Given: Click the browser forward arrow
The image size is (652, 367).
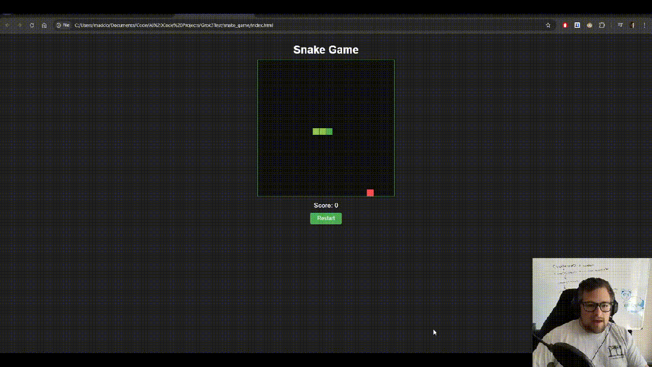Looking at the screenshot, I should click(19, 25).
